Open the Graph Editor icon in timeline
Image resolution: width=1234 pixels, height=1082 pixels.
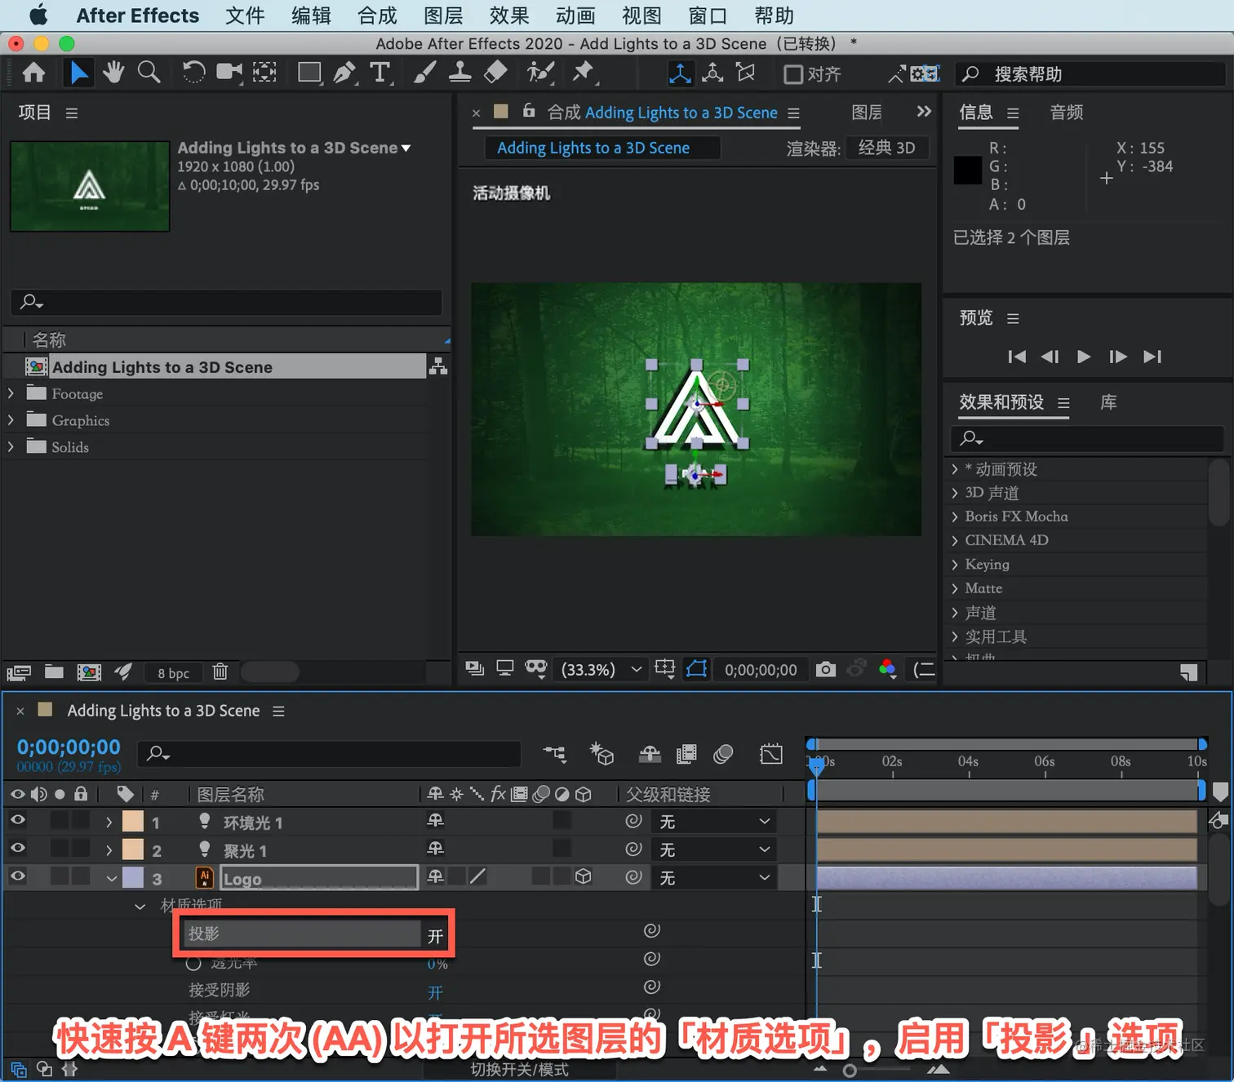click(x=770, y=754)
